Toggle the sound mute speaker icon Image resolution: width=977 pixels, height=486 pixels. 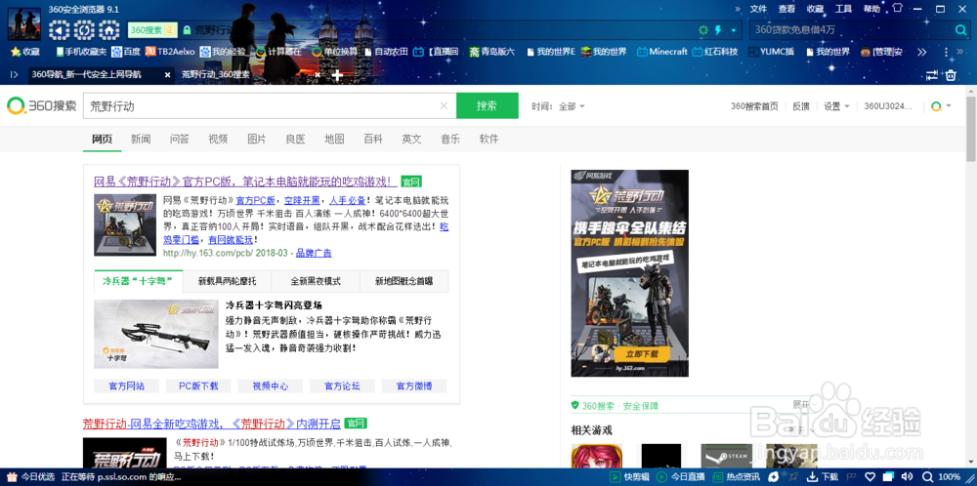pyautogui.click(x=908, y=477)
